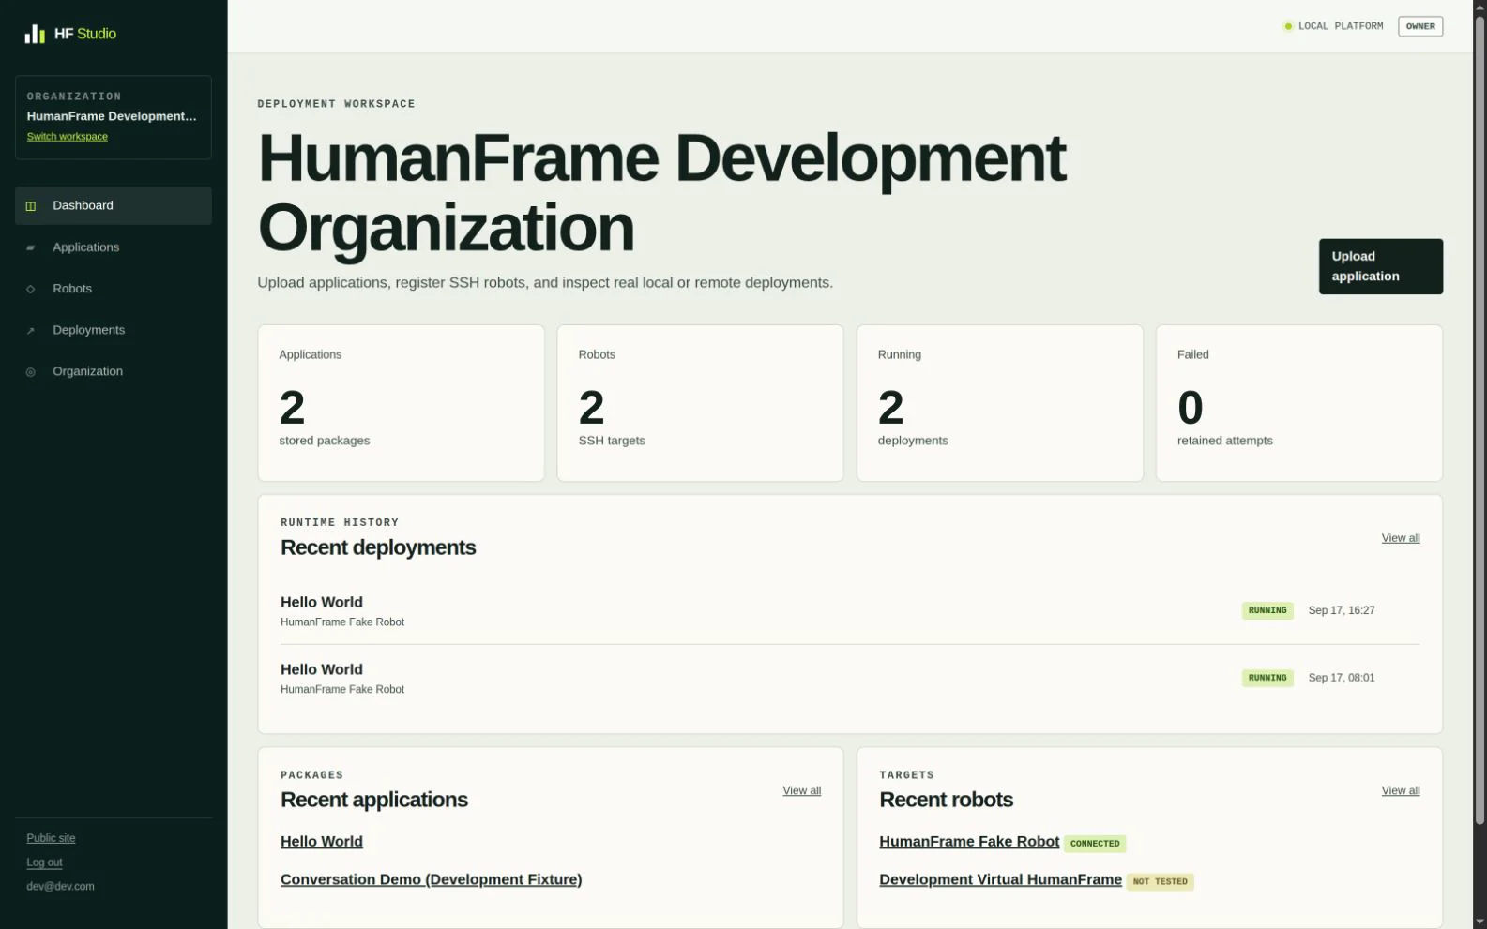
Task: Click the Organization circle icon
Action: point(31,372)
